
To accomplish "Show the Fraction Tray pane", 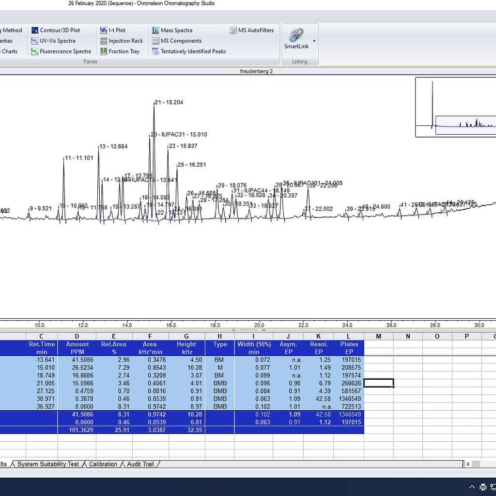I will point(120,51).
